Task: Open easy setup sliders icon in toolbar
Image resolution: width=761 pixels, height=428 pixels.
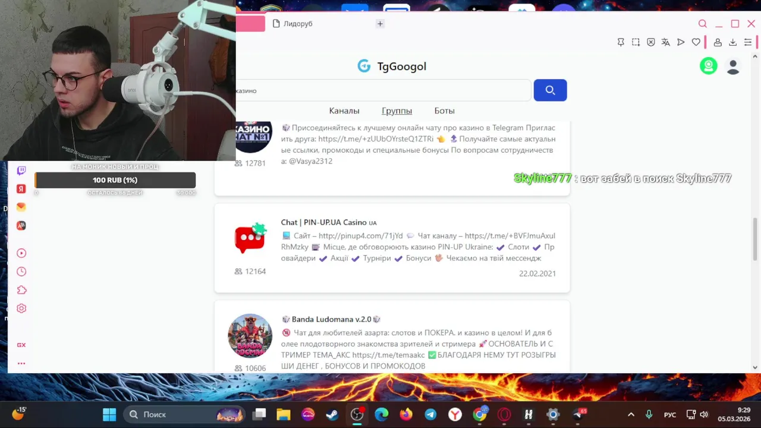Action: 748,42
